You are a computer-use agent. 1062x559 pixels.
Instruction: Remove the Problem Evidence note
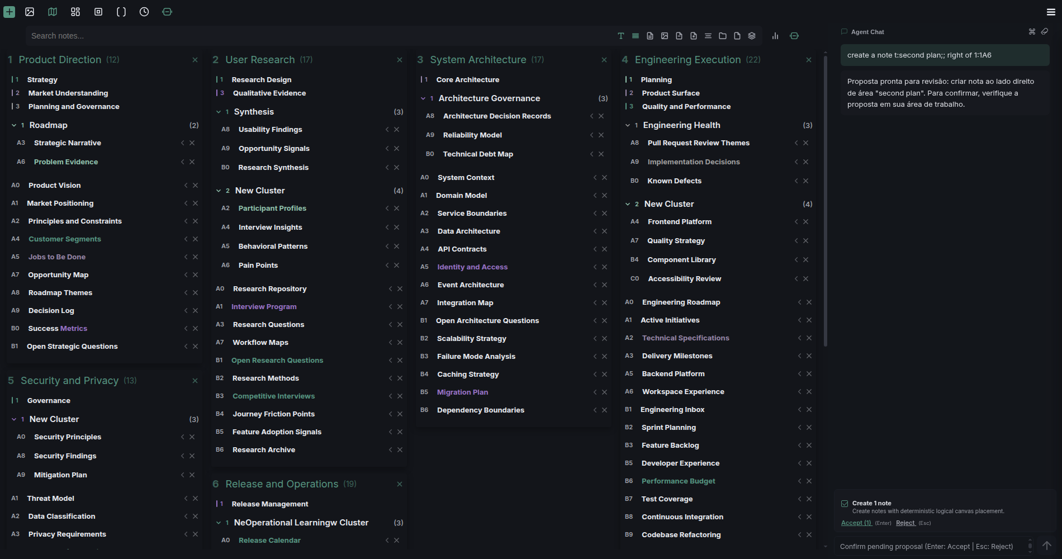192,162
